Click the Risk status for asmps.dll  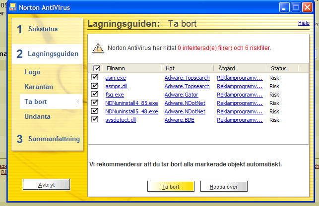coord(274,86)
